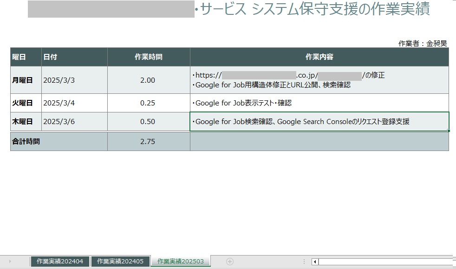Select the 合計時間 label cell

(x=59, y=142)
